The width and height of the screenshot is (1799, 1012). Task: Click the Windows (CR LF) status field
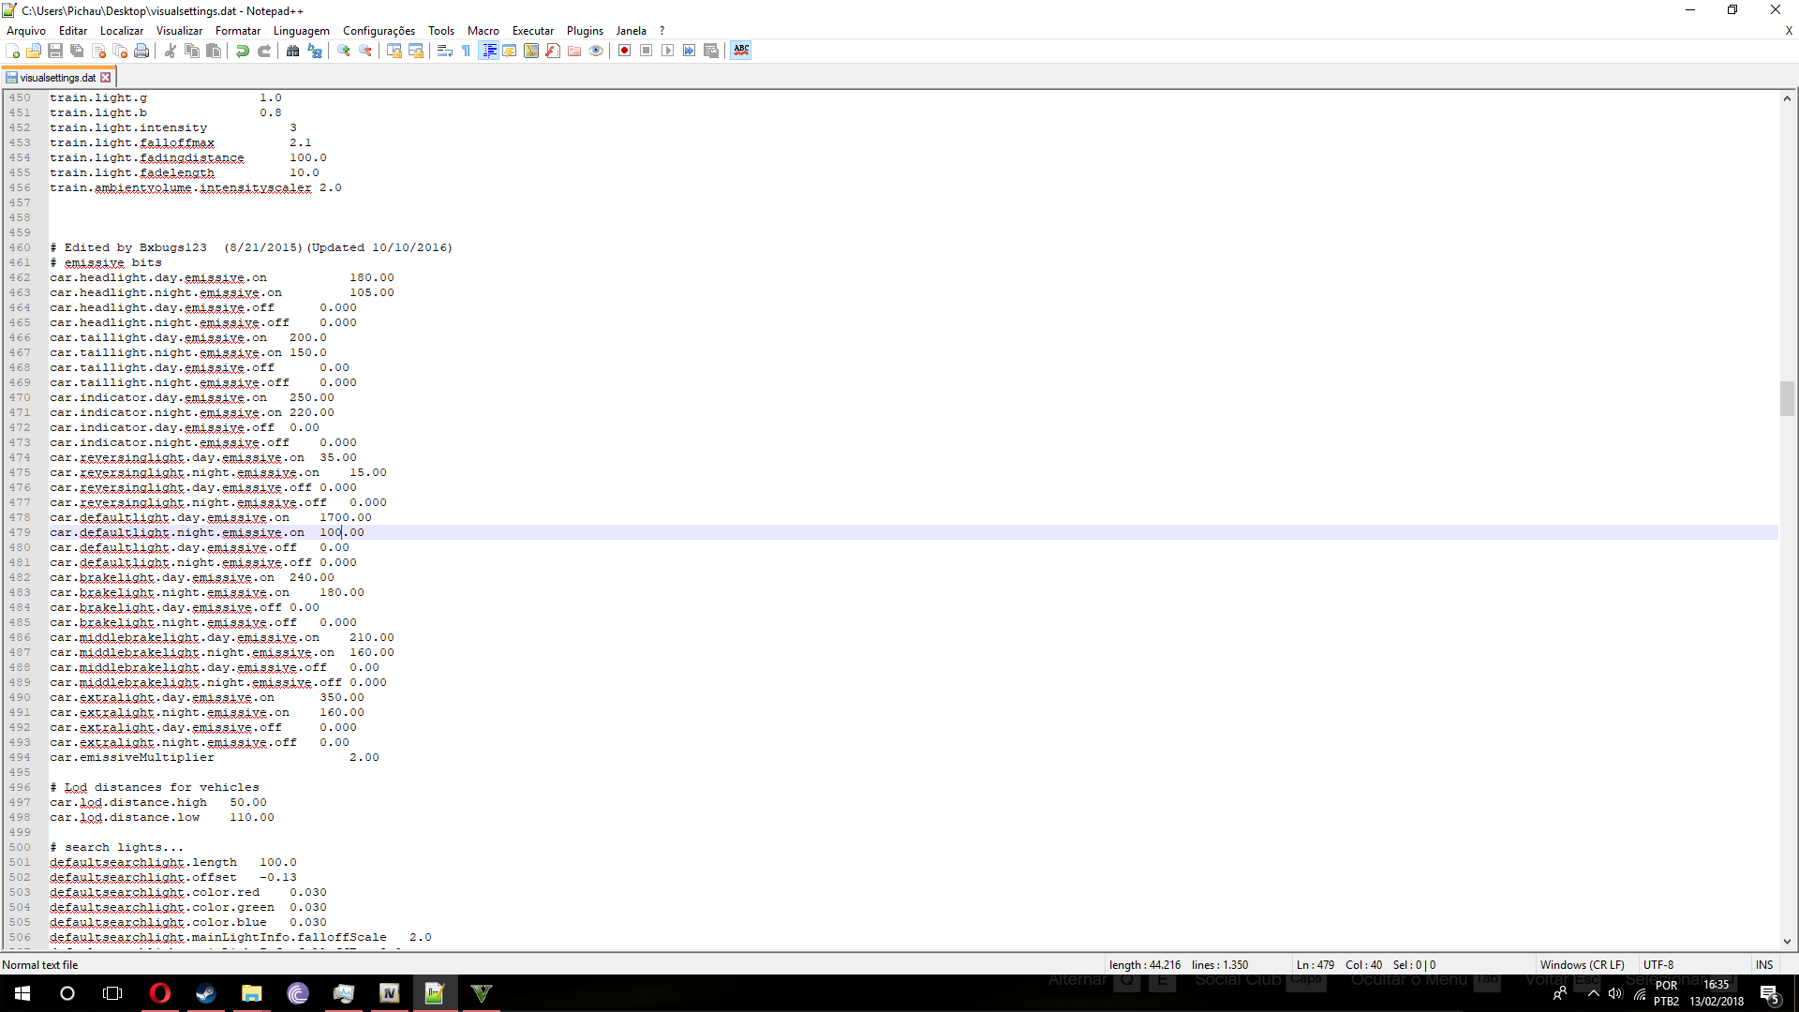pyautogui.click(x=1582, y=964)
